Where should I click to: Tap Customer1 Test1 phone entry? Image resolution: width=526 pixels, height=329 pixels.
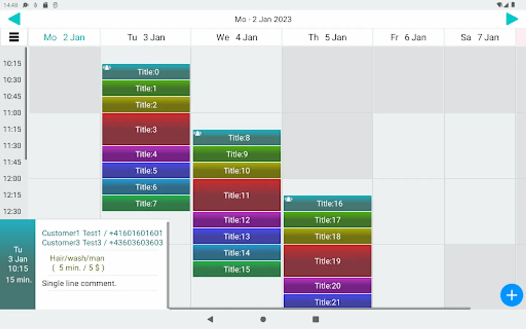pyautogui.click(x=102, y=233)
